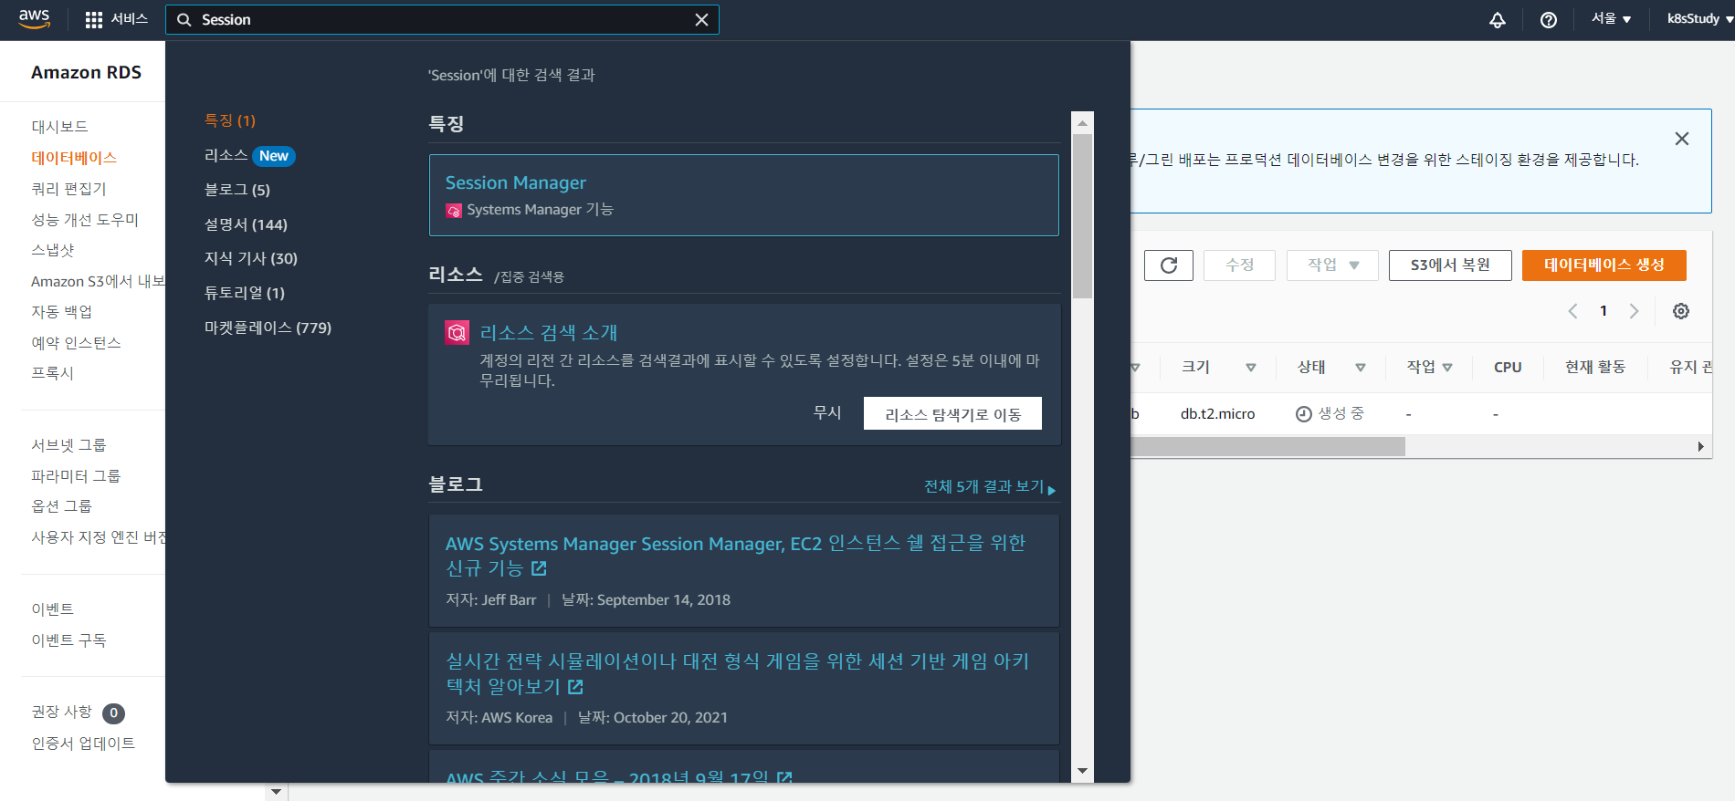This screenshot has width=1735, height=801.
Task: Click 리소스 탐색기로 이동 button
Action: coord(952,413)
